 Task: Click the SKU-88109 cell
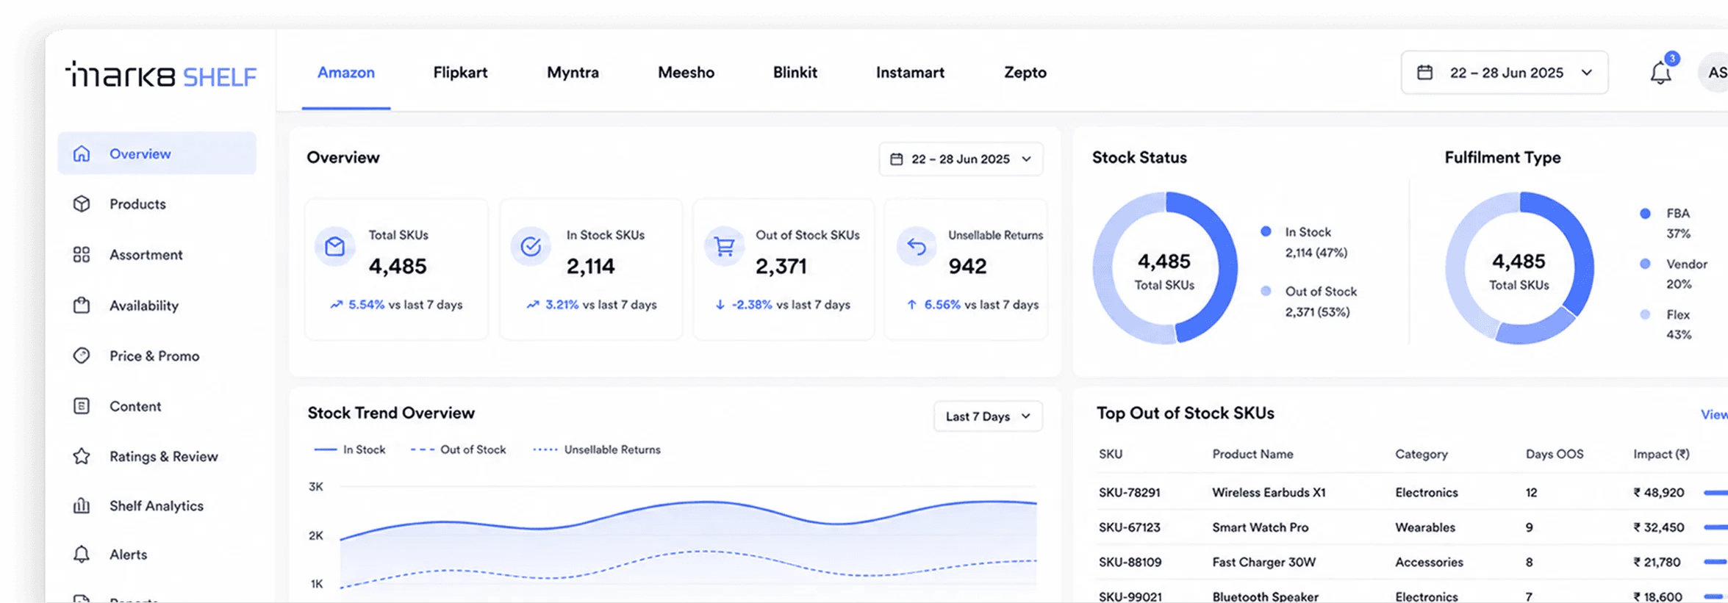(1130, 562)
